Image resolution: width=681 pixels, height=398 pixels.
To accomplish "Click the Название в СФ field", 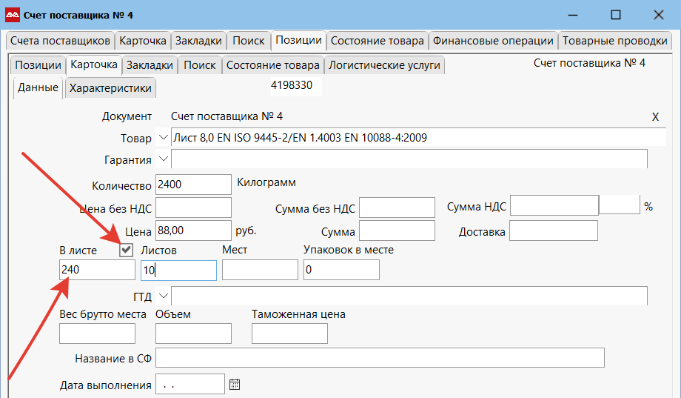I will [380, 358].
